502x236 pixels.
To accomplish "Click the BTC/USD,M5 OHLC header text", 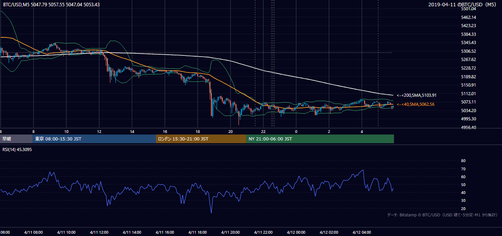I will pyautogui.click(x=51, y=4).
